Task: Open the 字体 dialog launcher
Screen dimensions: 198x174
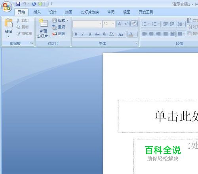Action: 136,43
